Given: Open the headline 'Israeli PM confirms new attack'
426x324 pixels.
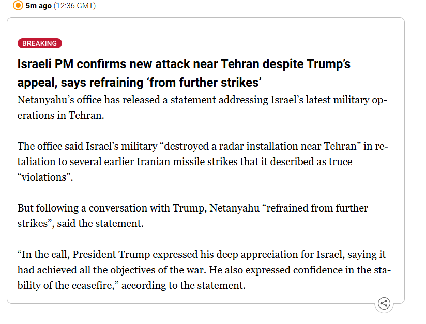Looking at the screenshot, I should (x=184, y=64).
